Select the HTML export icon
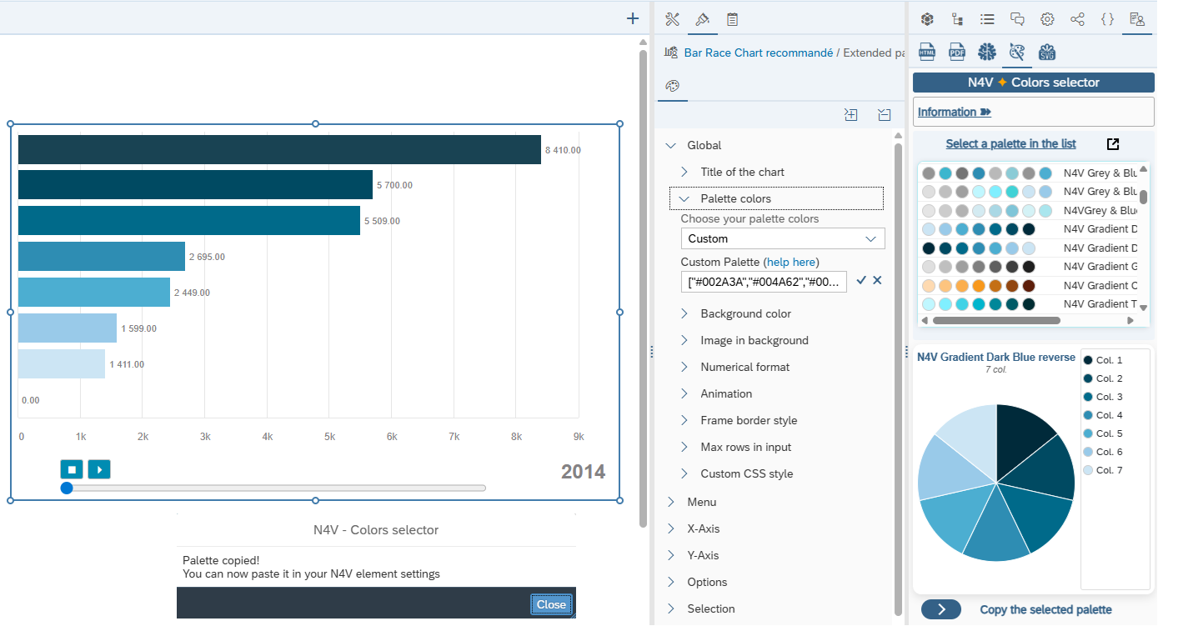The image size is (1188, 626). [927, 53]
